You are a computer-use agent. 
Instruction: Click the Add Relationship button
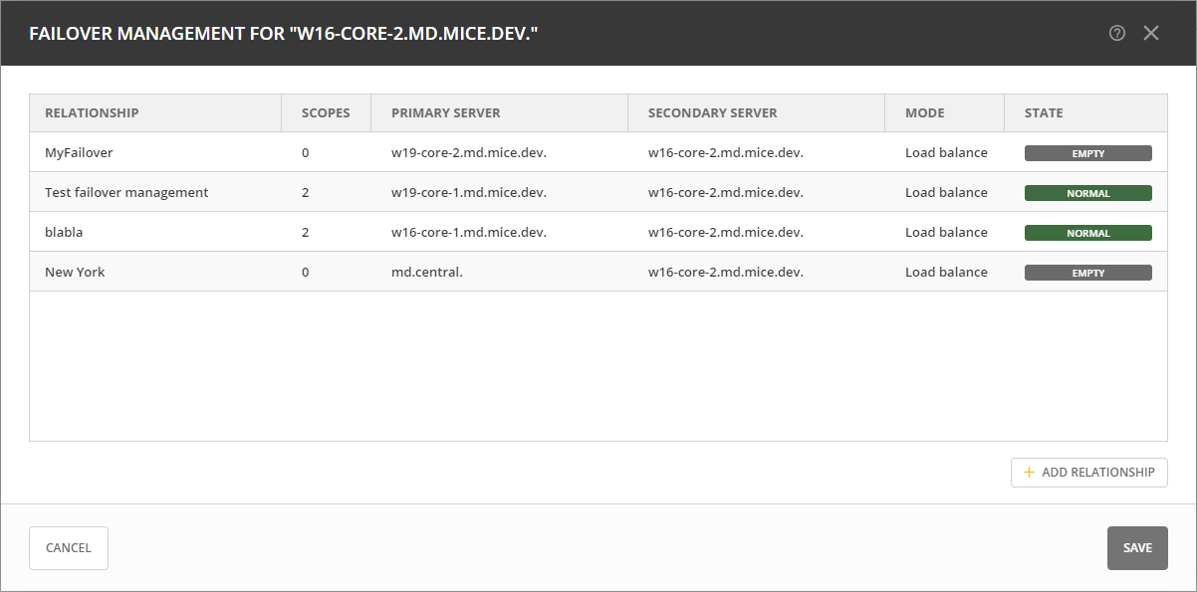point(1088,473)
